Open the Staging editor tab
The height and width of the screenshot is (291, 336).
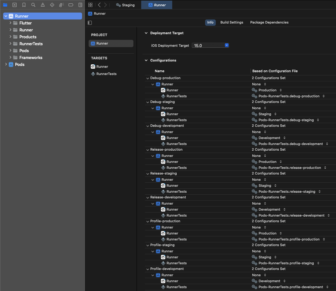click(x=125, y=5)
